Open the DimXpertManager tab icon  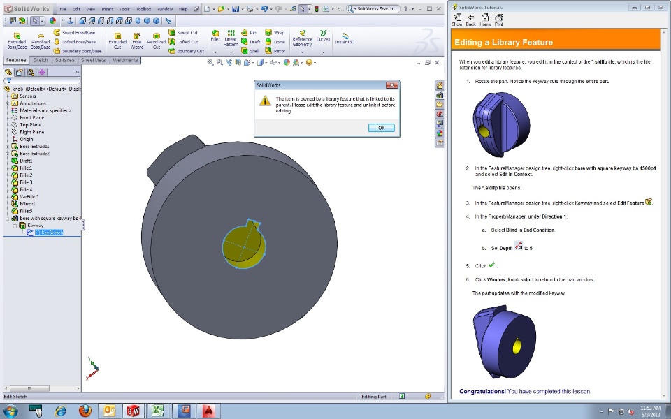tap(42, 72)
